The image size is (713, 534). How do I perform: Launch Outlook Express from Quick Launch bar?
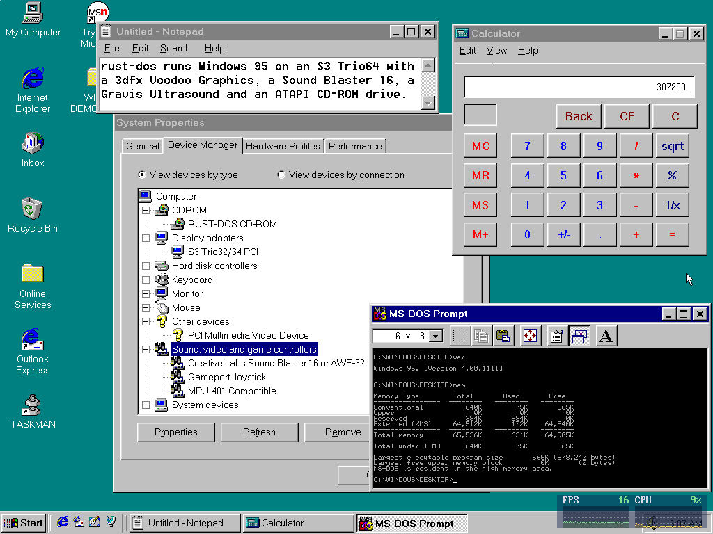(79, 522)
